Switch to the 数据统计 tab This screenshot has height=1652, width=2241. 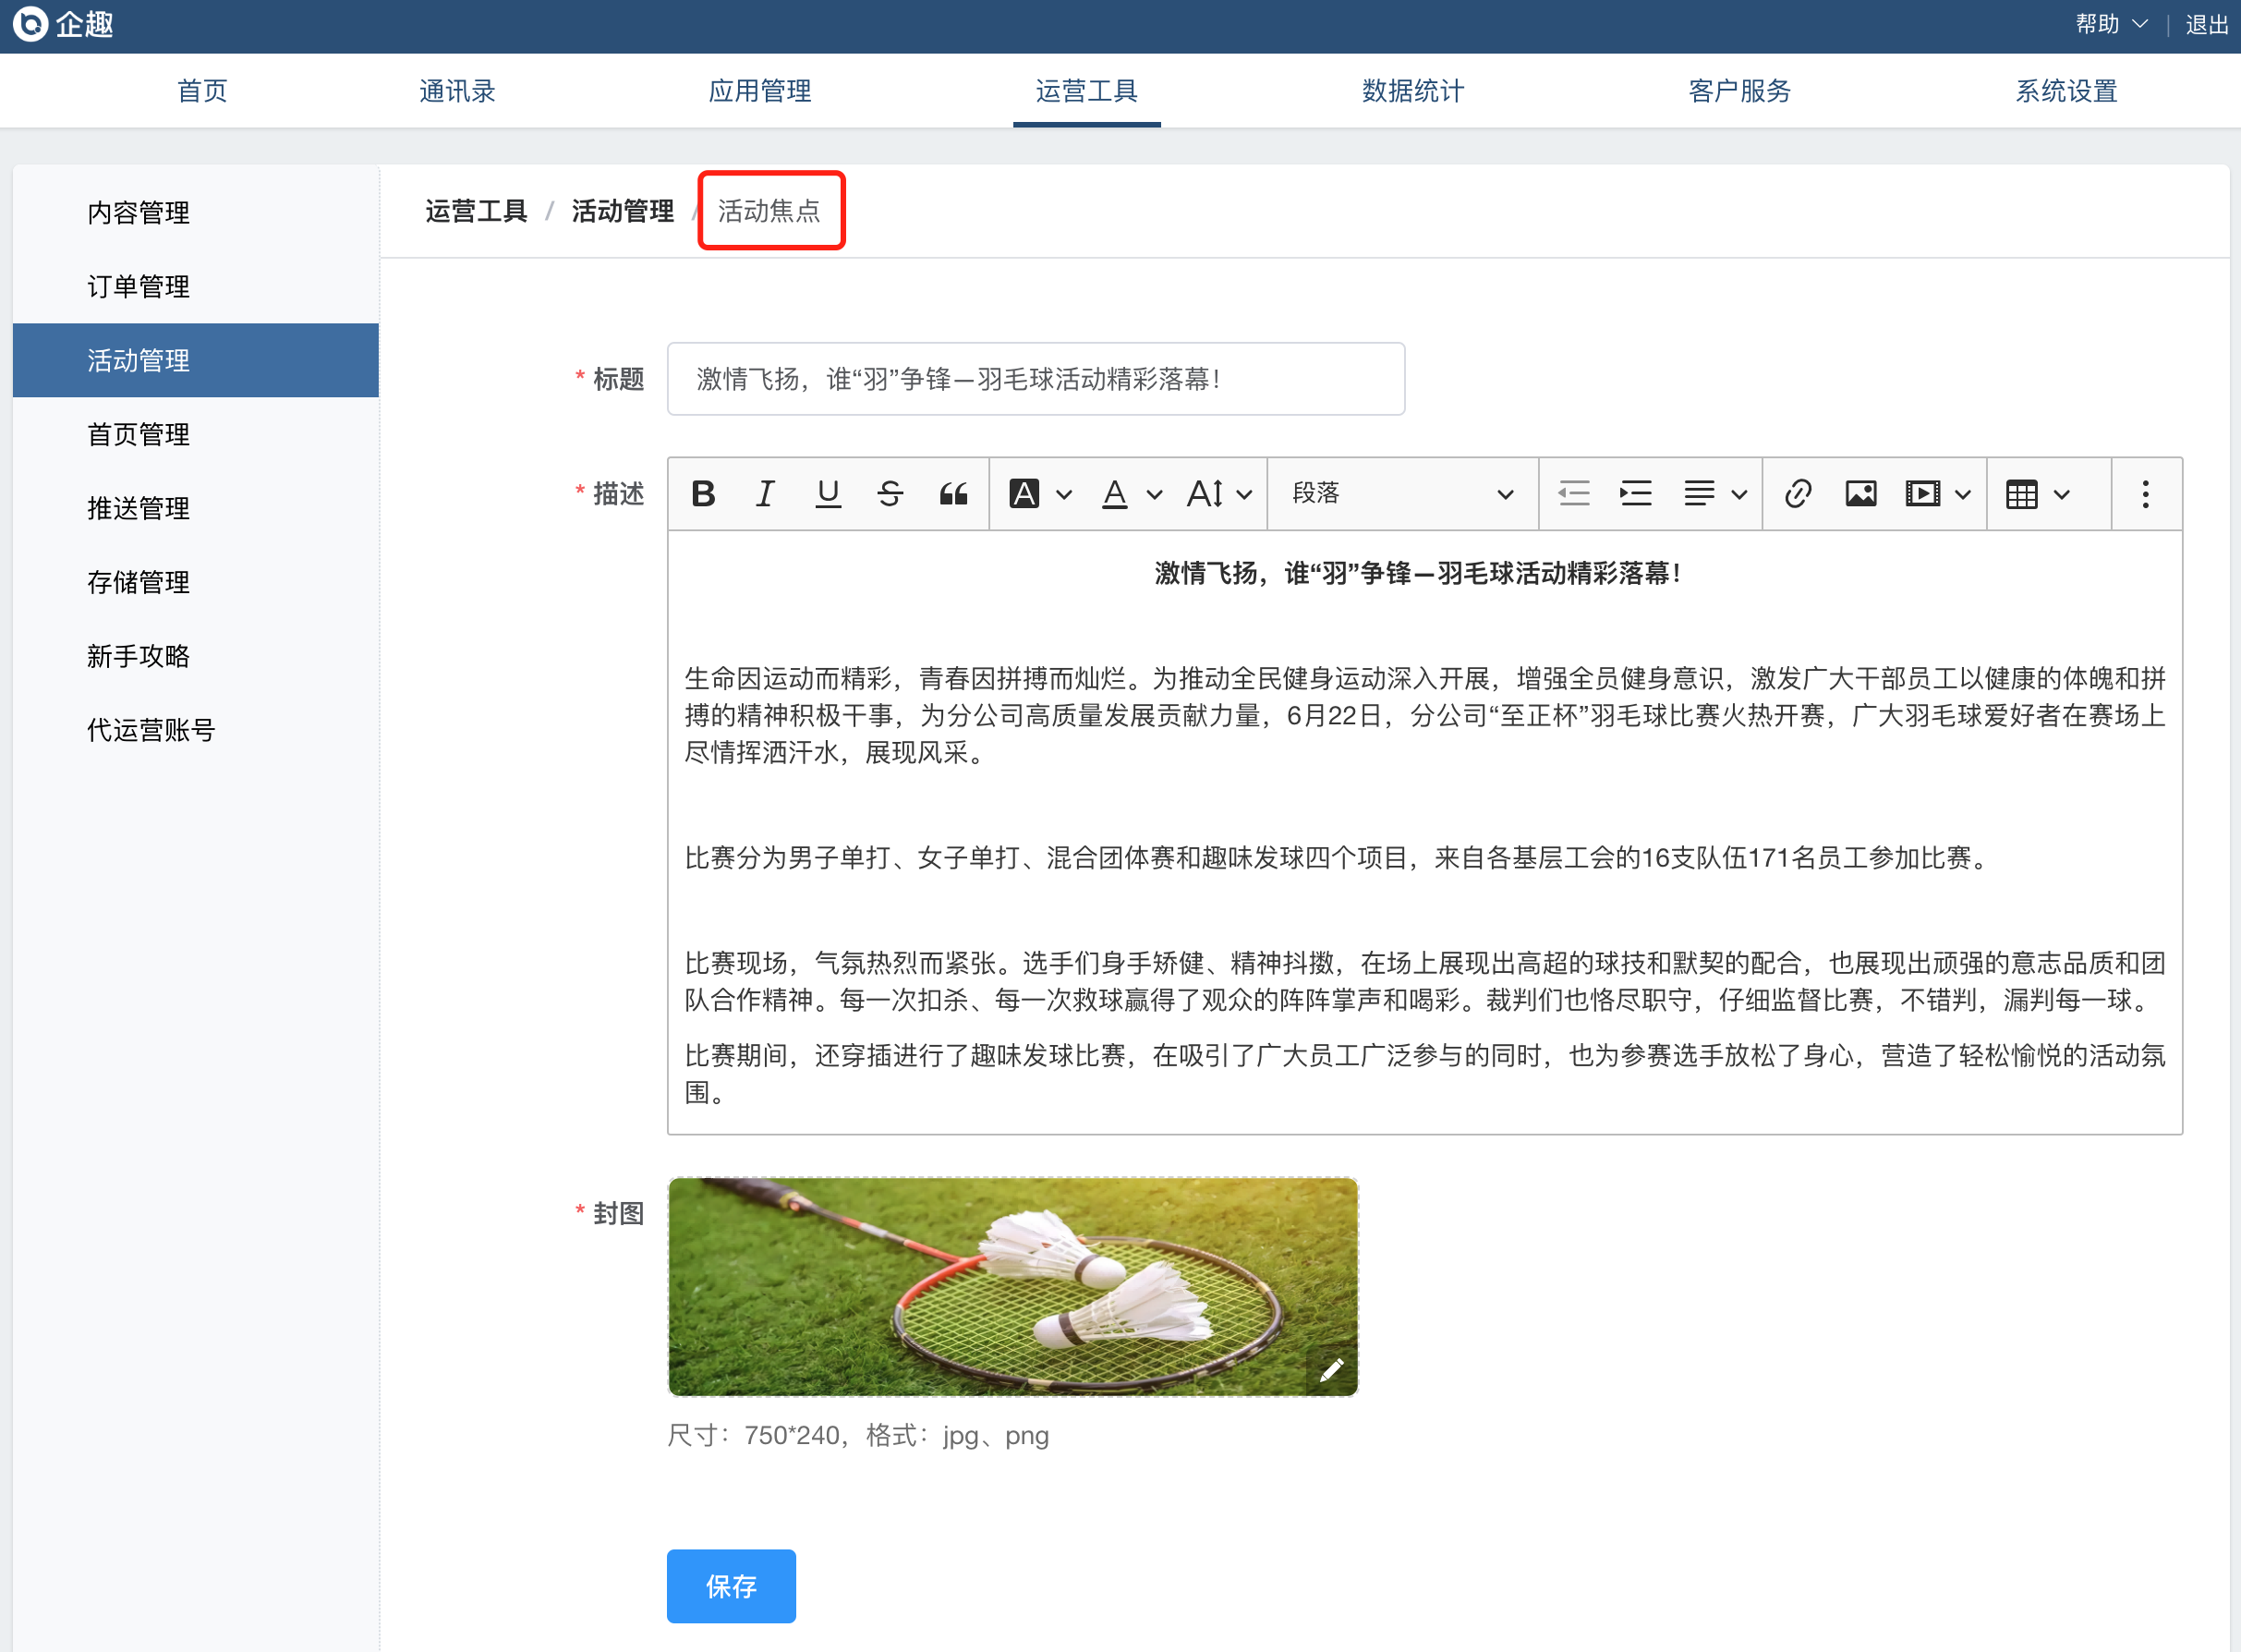click(1412, 91)
